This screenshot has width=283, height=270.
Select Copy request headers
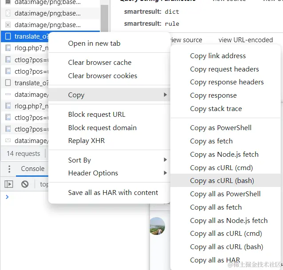click(x=224, y=69)
